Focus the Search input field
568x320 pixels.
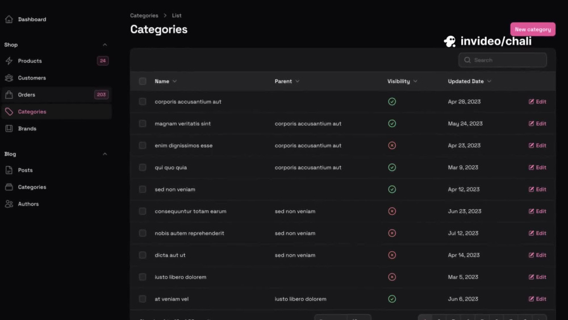click(503, 60)
